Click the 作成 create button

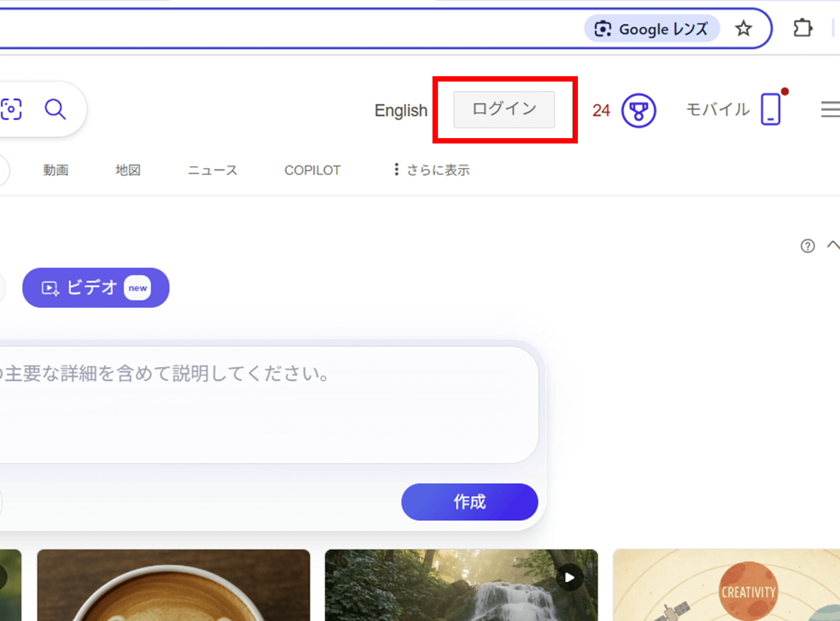click(x=469, y=502)
